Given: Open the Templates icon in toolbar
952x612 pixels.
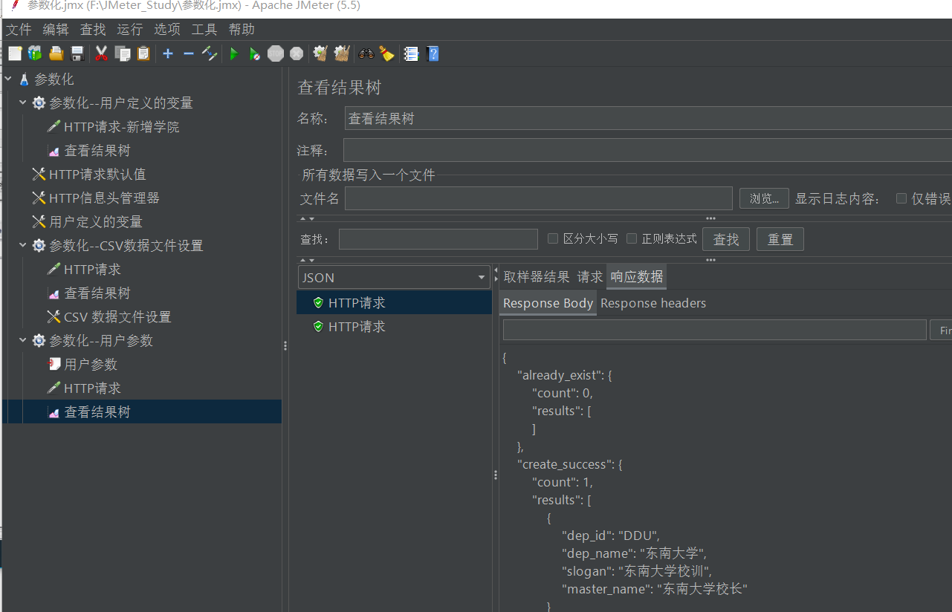Looking at the screenshot, I should 35,53.
